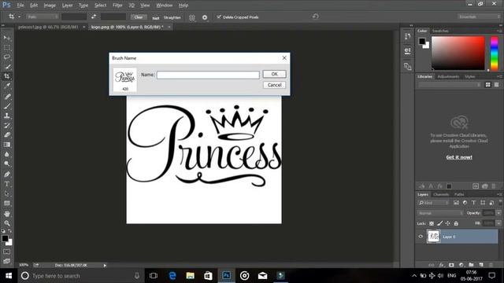Click the crop overlay grid options icon

(192, 17)
